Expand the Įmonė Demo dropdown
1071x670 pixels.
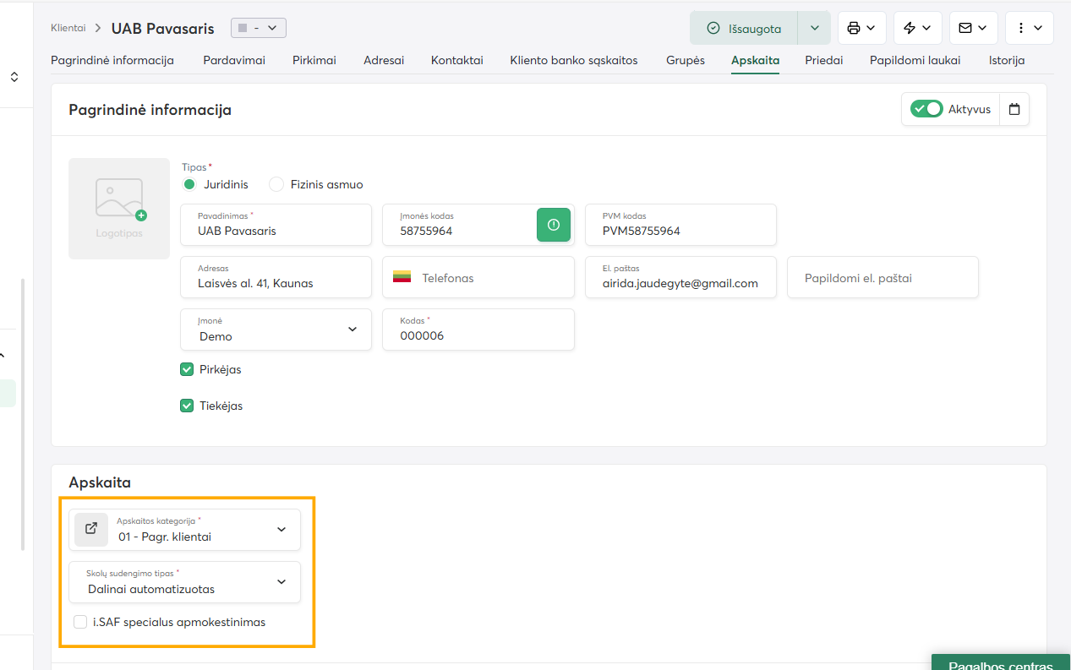(x=352, y=330)
